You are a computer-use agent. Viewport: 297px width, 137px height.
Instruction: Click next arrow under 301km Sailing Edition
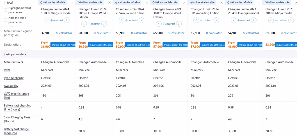(x=216, y=20)
